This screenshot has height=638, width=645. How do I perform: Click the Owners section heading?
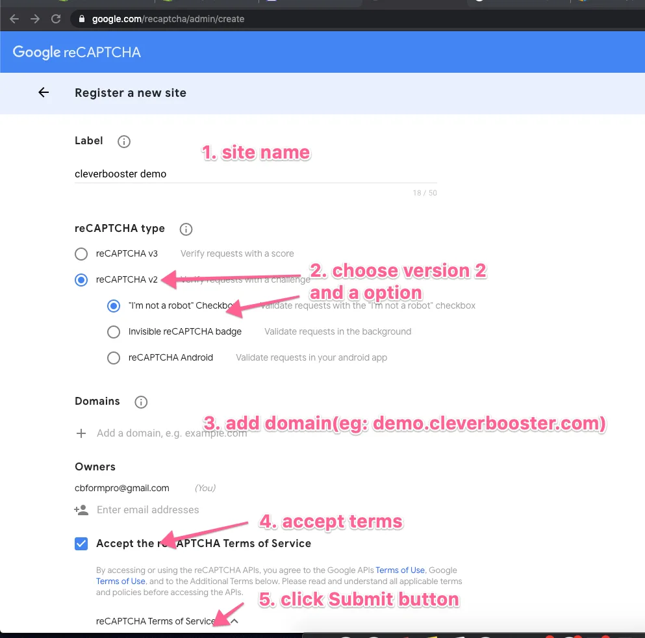[95, 467]
